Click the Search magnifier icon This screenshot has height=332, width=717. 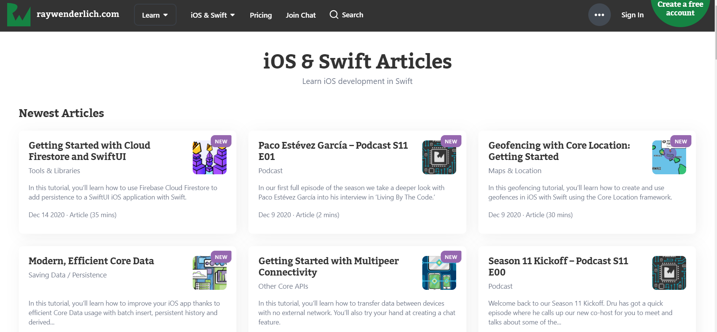[x=334, y=15]
